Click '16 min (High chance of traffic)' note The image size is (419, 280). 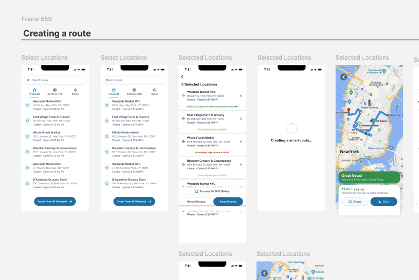pos(212,130)
